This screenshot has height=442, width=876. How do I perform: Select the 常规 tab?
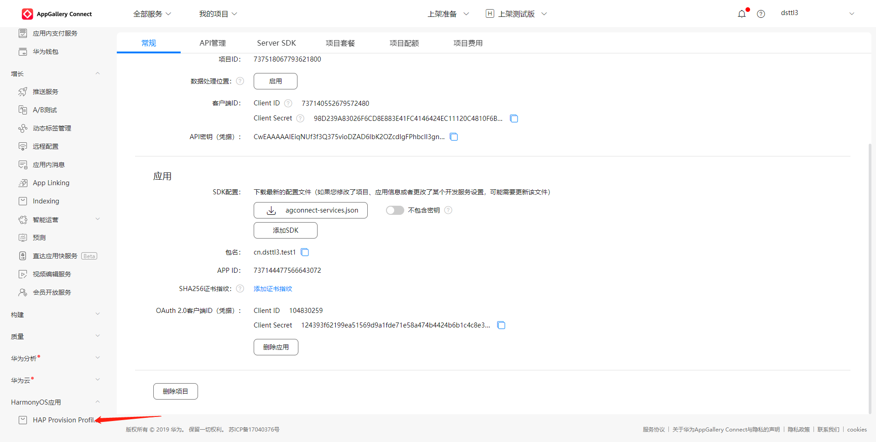tap(149, 43)
